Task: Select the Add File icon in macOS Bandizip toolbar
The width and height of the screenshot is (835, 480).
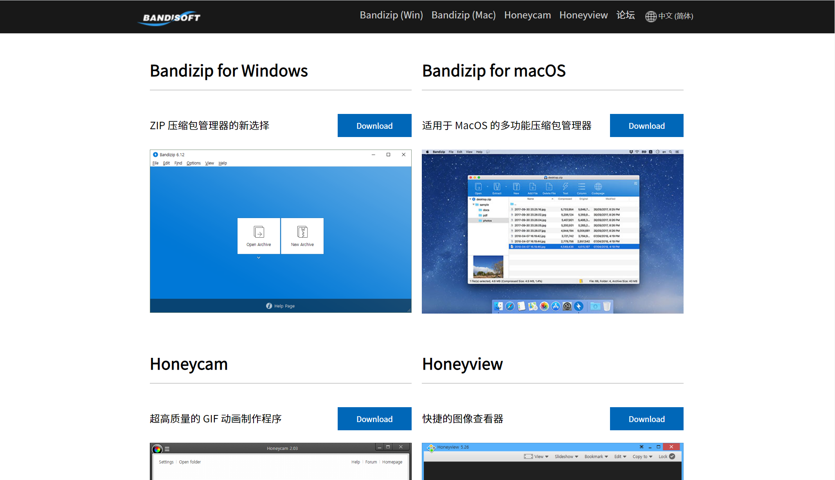Action: [533, 187]
